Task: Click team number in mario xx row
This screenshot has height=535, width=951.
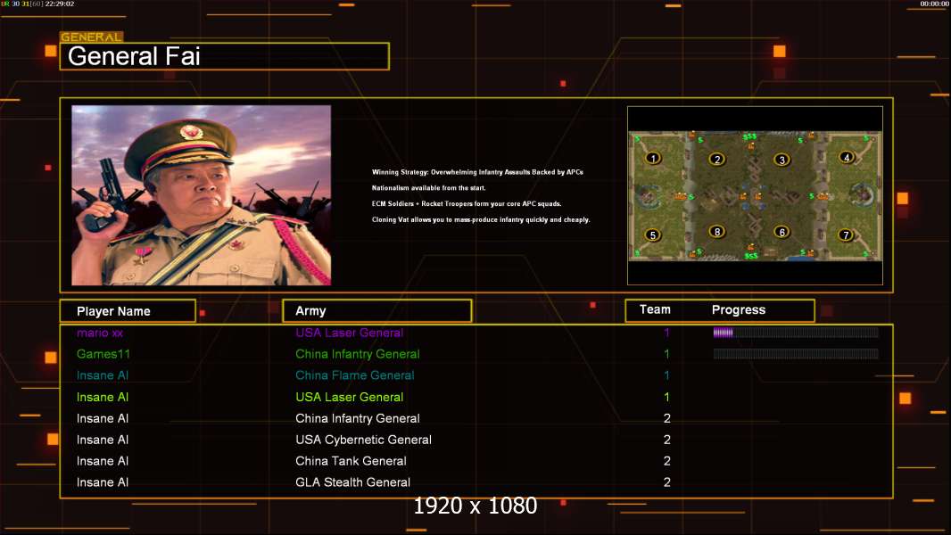Action: point(666,333)
